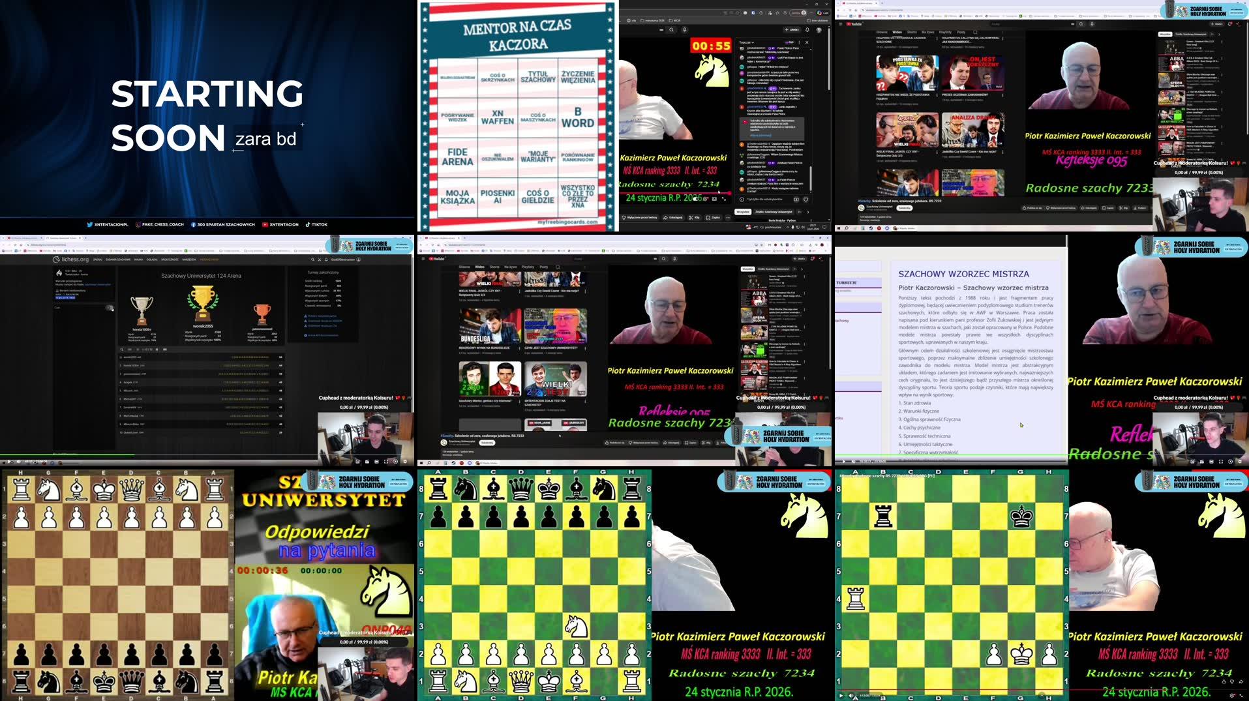
Task: Enter fullscreen in the livestream player
Action: click(x=386, y=461)
